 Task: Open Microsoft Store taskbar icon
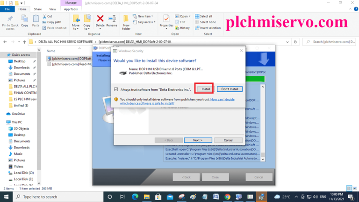158,197
